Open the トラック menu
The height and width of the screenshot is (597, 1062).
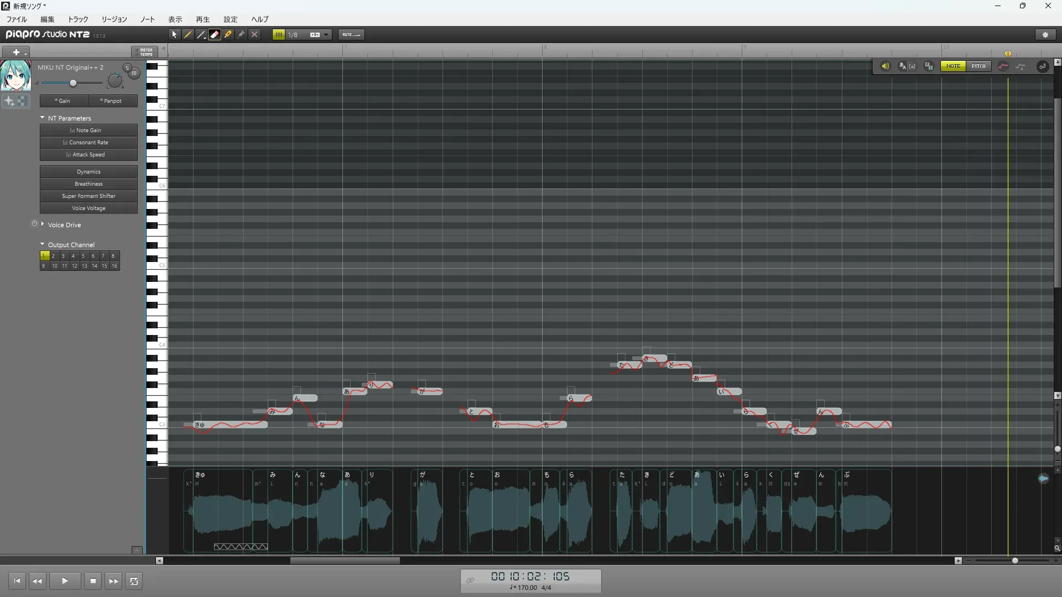click(x=78, y=19)
